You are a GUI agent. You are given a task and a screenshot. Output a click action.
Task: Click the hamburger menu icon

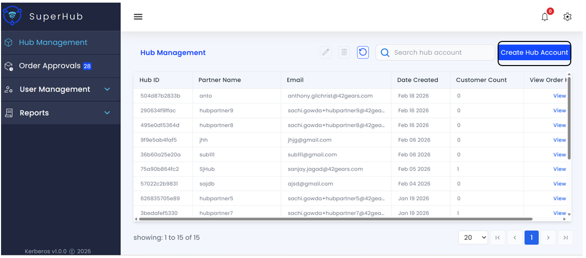(138, 17)
